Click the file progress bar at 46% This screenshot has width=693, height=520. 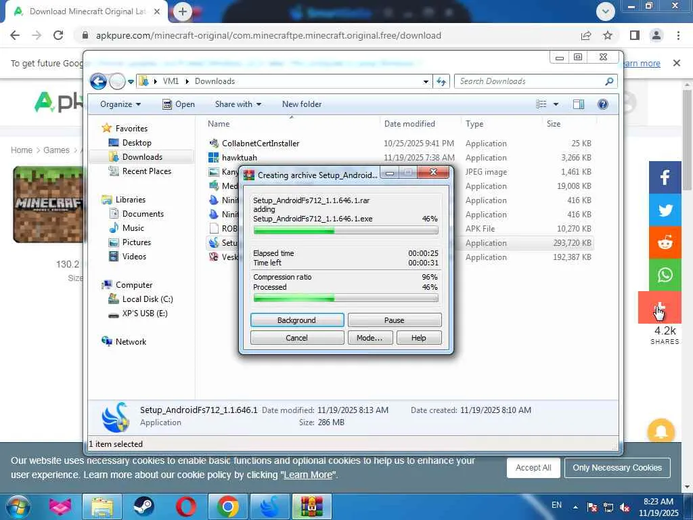point(346,230)
